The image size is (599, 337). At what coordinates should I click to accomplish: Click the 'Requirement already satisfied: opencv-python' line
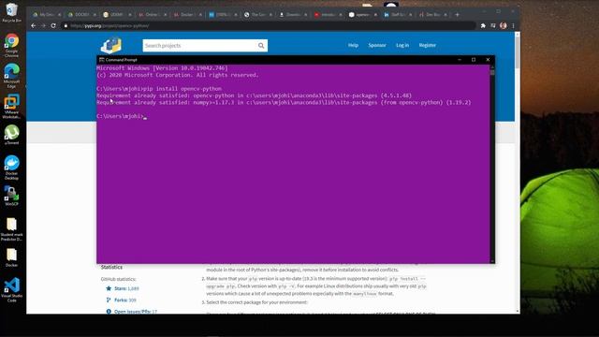coord(254,95)
